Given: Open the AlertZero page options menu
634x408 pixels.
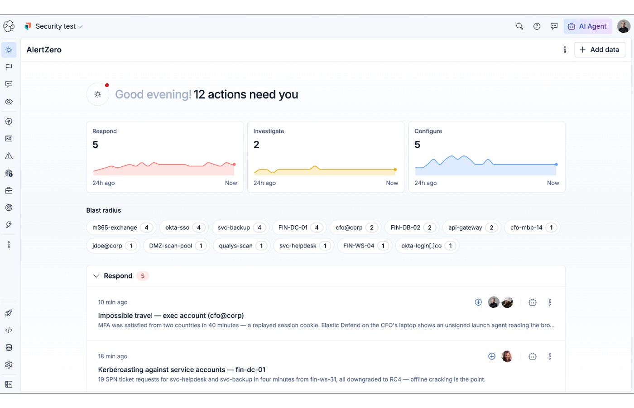Looking at the screenshot, I should pyautogui.click(x=565, y=50).
